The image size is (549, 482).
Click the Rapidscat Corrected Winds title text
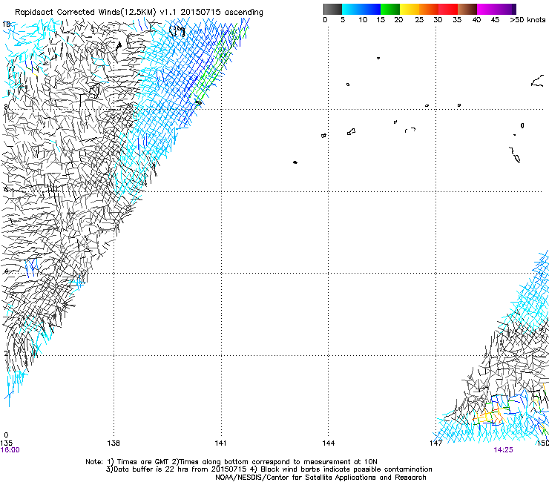click(139, 13)
